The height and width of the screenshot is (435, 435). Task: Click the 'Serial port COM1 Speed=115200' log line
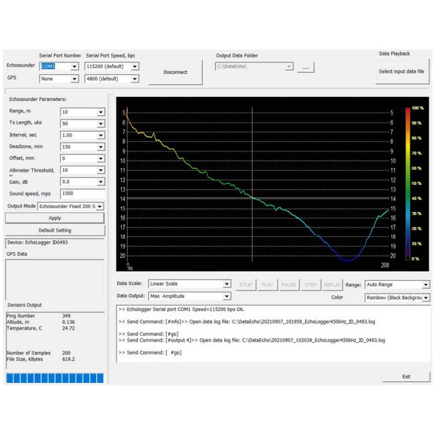(181, 310)
